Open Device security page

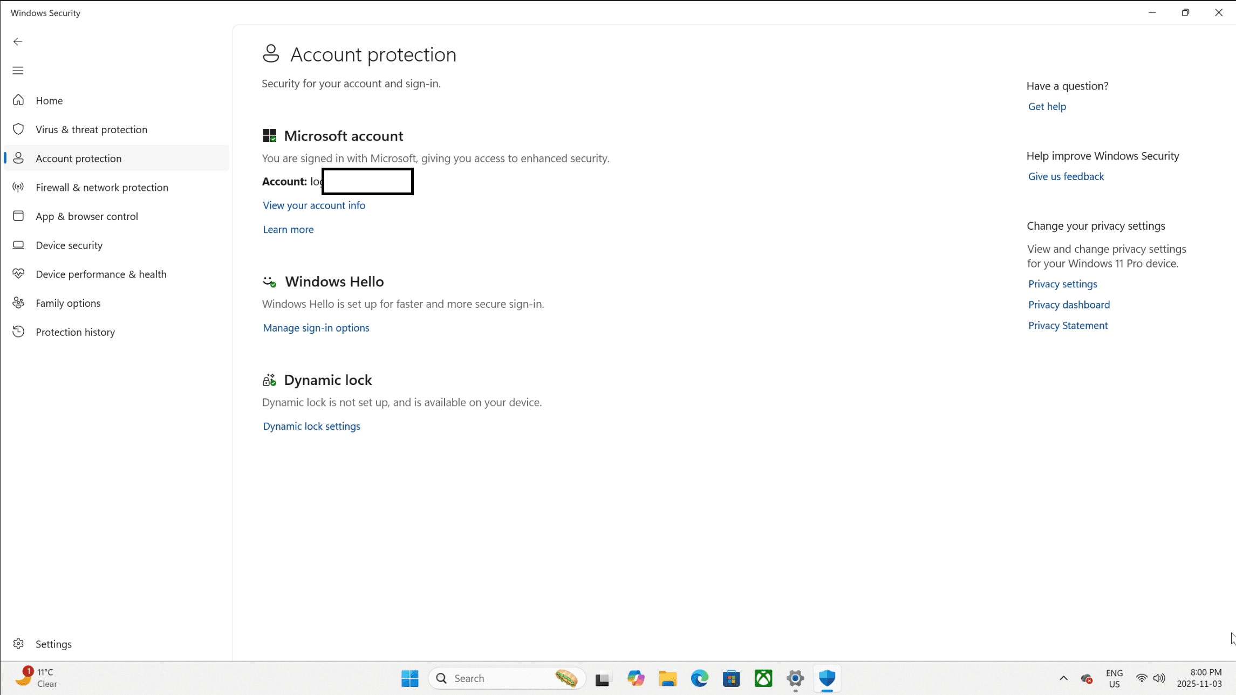click(69, 245)
